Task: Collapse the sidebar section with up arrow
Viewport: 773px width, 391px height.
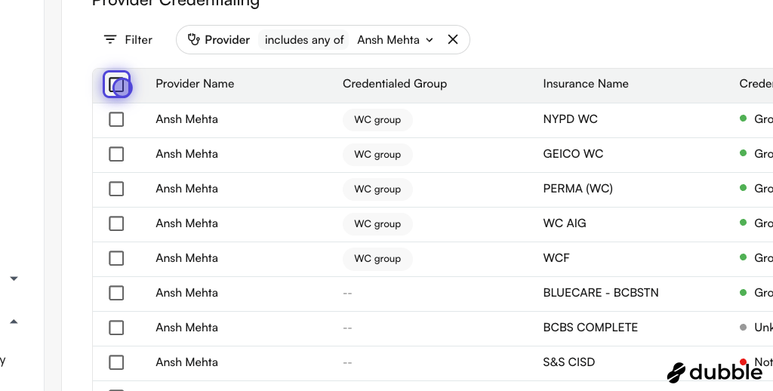Action: (14, 322)
